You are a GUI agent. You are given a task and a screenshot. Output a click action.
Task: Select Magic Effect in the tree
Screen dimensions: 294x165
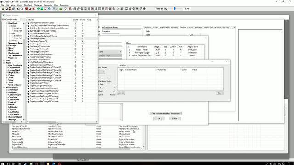14,72
